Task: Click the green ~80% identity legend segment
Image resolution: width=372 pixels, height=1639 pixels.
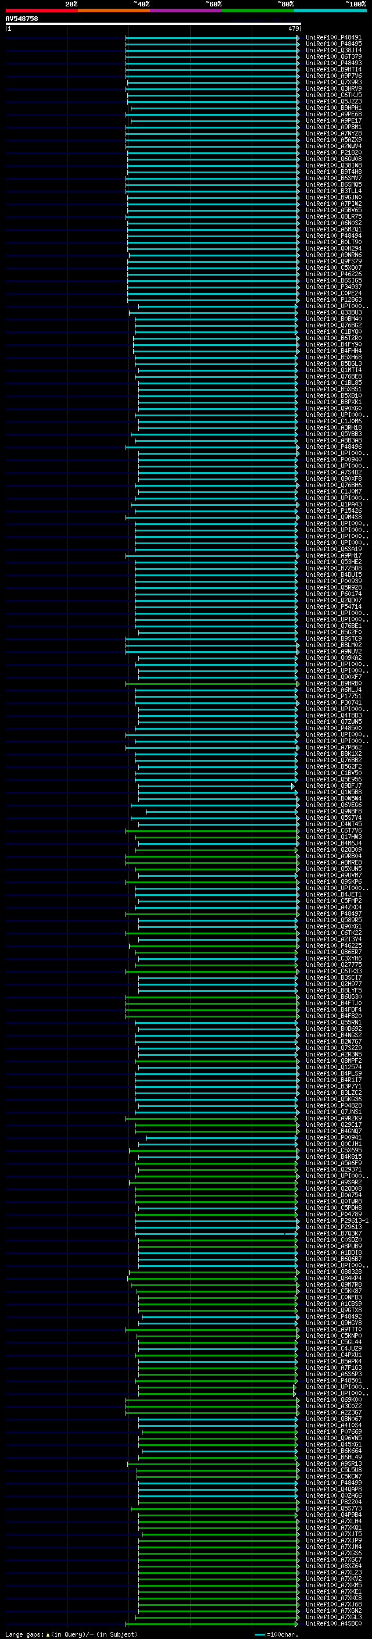Action: (258, 10)
